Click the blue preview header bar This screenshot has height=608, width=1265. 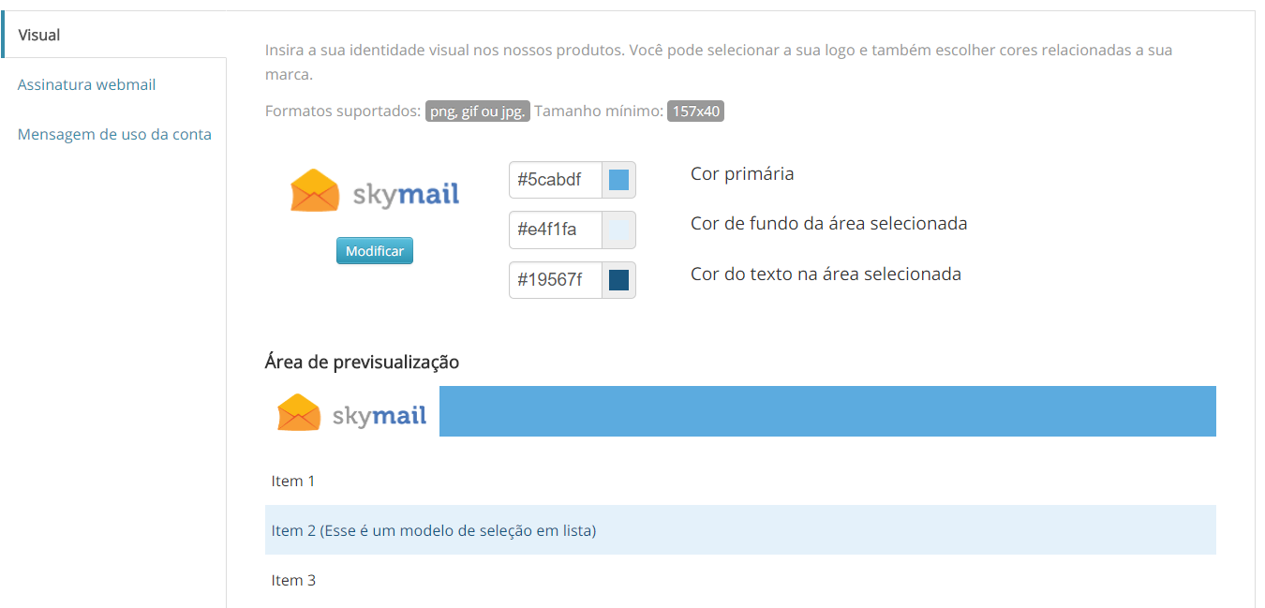(x=826, y=411)
